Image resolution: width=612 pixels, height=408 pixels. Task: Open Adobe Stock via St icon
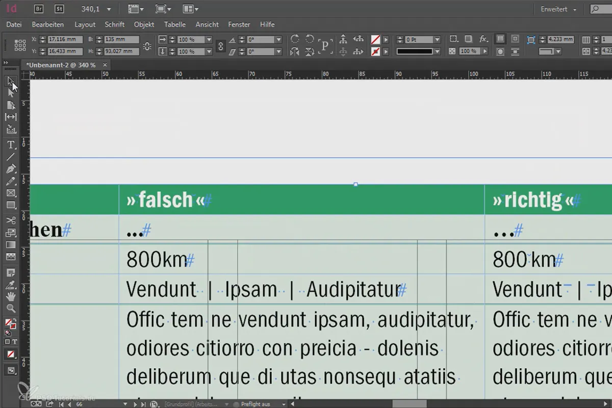coord(60,9)
